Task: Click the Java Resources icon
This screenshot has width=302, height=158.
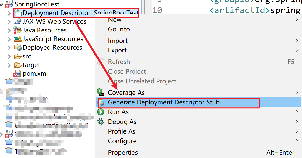Action: coord(18,30)
